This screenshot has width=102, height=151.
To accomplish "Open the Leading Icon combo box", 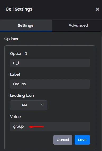I will click(x=28, y=105).
